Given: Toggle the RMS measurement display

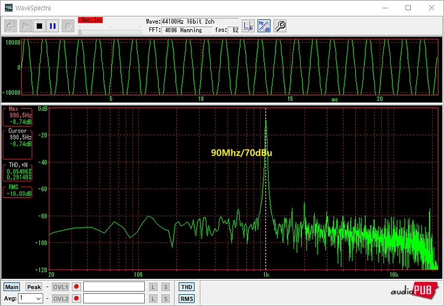Looking at the screenshot, I should 186,299.
